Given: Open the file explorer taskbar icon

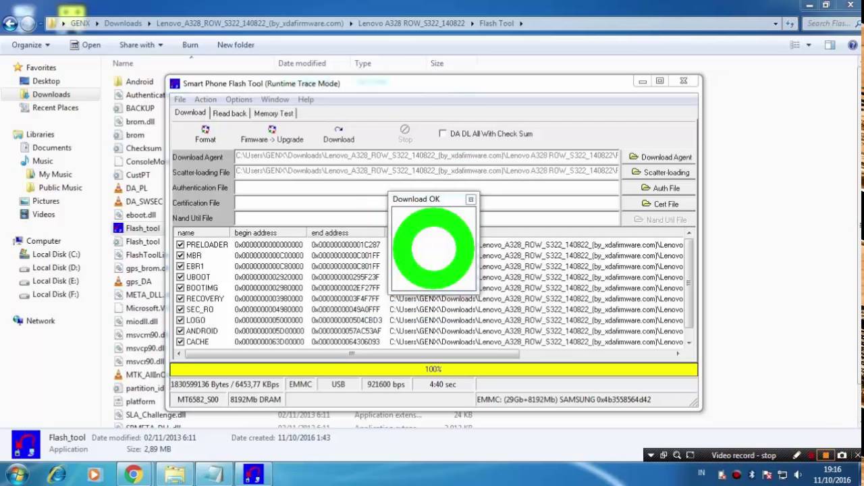Looking at the screenshot, I should [x=174, y=475].
